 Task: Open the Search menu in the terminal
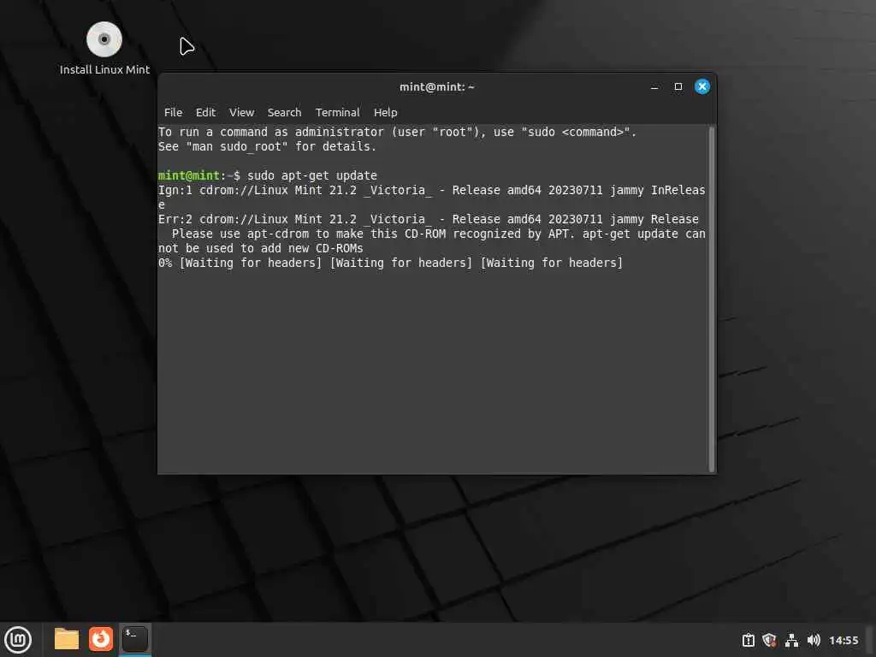[284, 112]
